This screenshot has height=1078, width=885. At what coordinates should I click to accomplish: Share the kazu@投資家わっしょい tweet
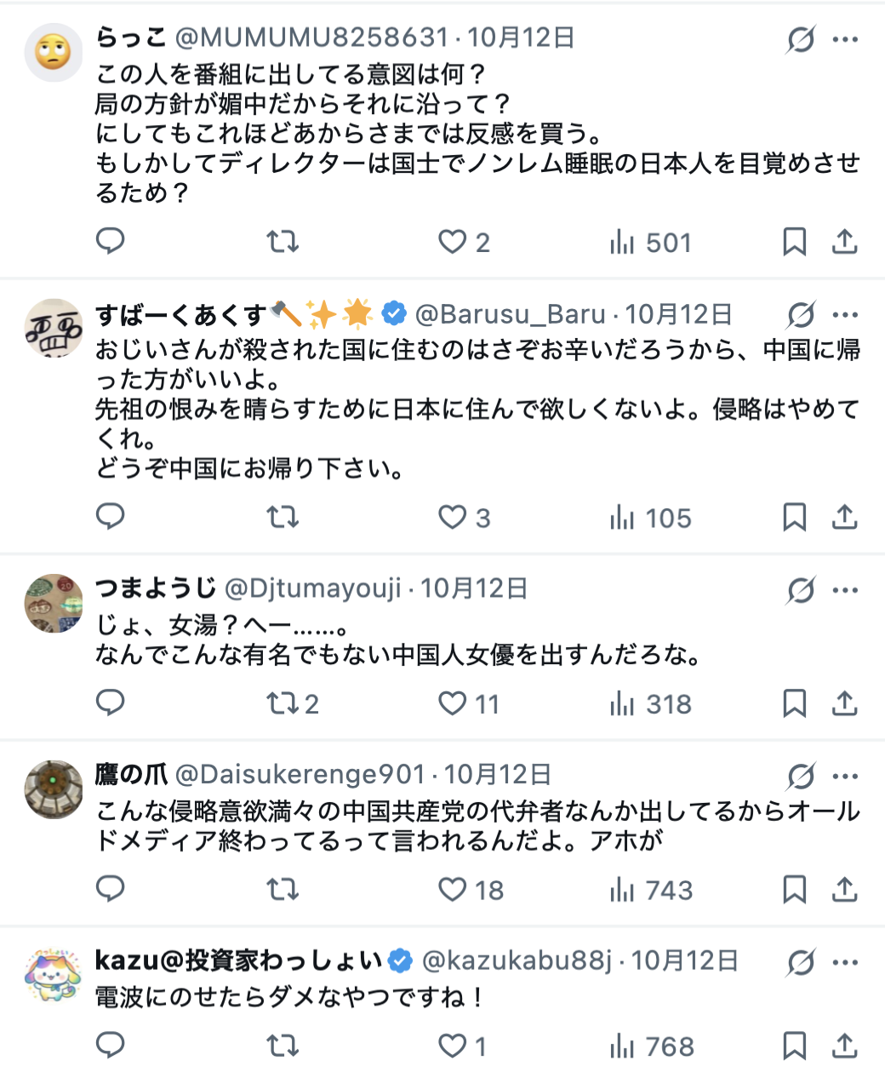pos(844,1046)
